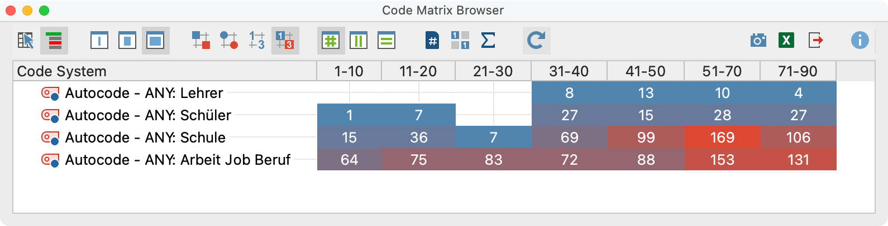Click the activated documents selection icon
This screenshot has width=888, height=226.
26,41
